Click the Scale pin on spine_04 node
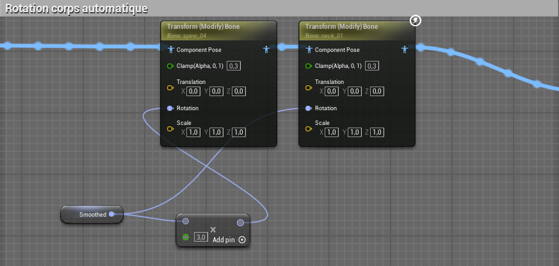559x266 pixels. pos(170,129)
